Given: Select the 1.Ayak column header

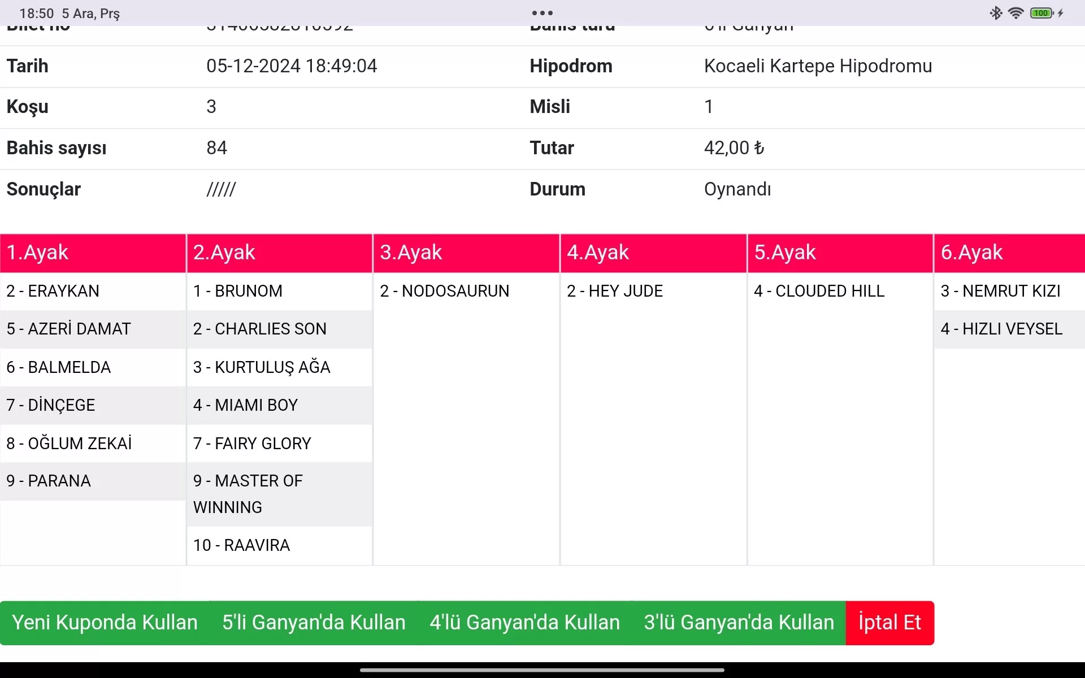Looking at the screenshot, I should tap(93, 253).
